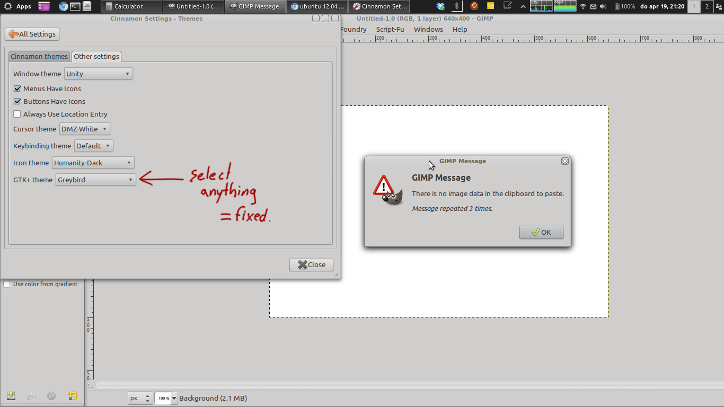
Task: Launch the purple file manager panel icon
Action: 44,6
